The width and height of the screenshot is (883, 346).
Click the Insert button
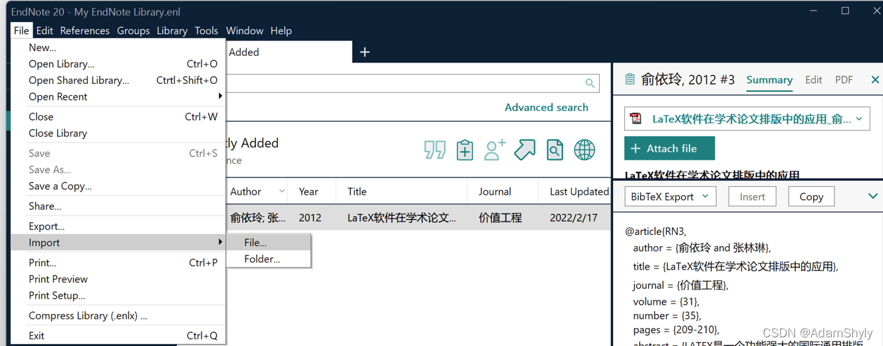(752, 196)
